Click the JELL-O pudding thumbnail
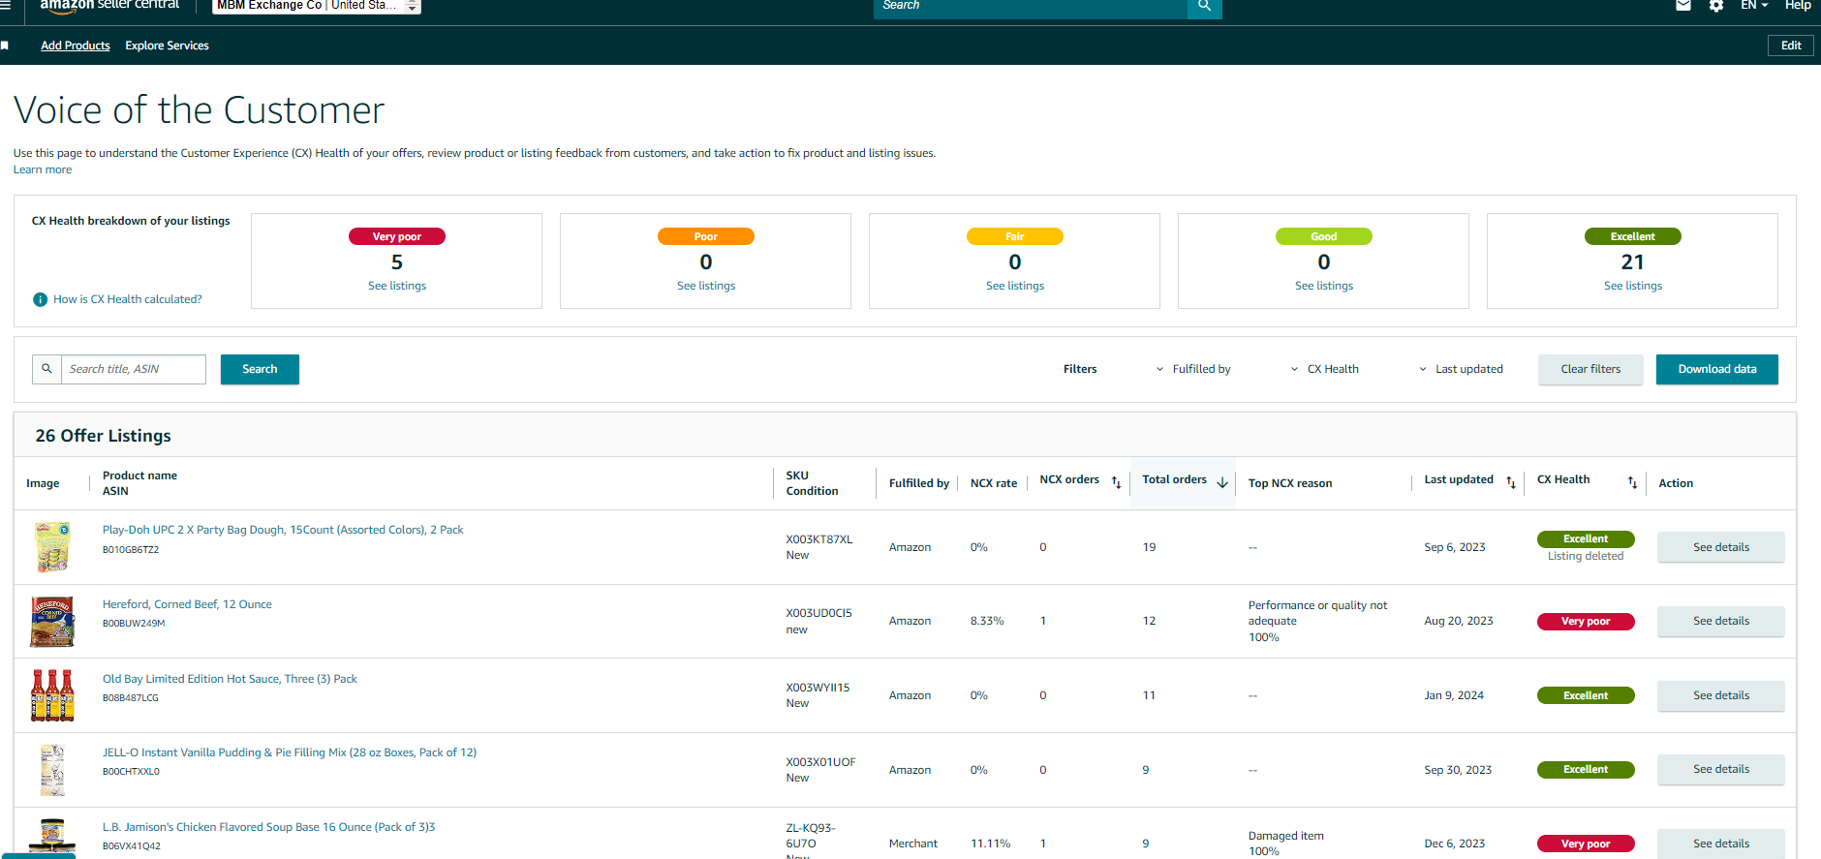This screenshot has height=859, width=1821. click(52, 770)
